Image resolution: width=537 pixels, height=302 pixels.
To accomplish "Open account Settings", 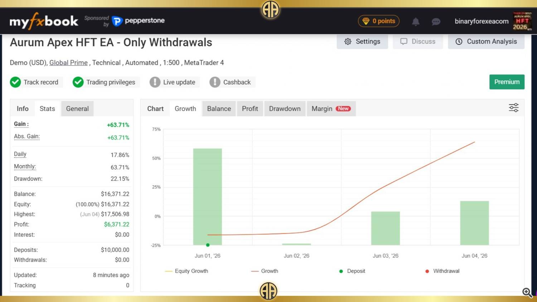I will click(362, 42).
